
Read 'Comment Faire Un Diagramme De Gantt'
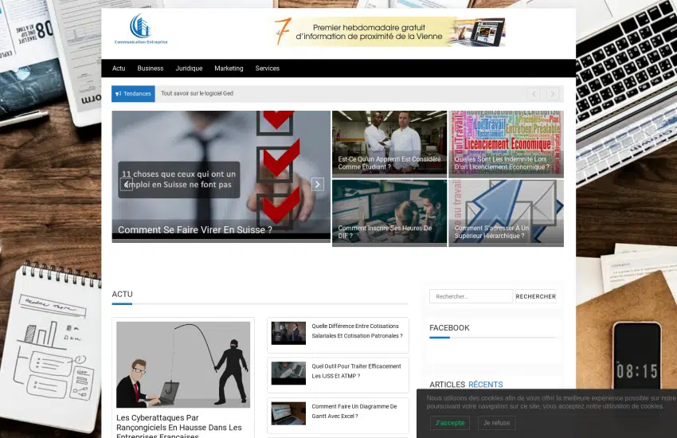pyautogui.click(x=354, y=411)
